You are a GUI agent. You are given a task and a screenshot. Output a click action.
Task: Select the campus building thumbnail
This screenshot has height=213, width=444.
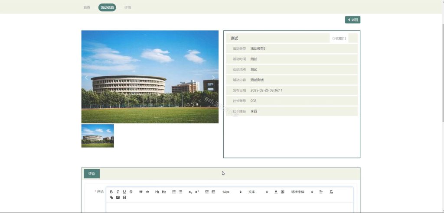pyautogui.click(x=98, y=136)
